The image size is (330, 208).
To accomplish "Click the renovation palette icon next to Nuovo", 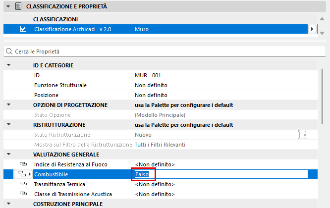I will [x=303, y=135].
